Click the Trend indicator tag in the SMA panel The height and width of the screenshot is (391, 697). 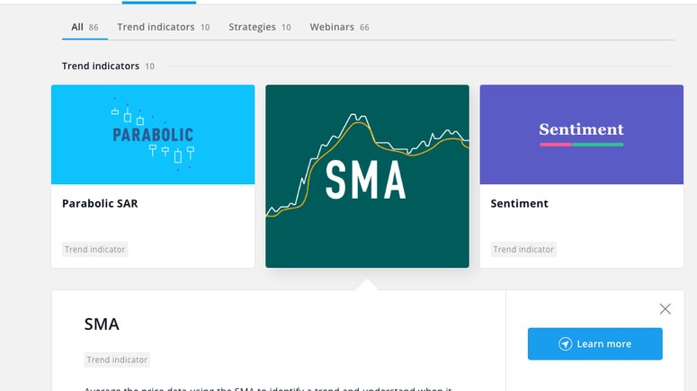coord(117,360)
